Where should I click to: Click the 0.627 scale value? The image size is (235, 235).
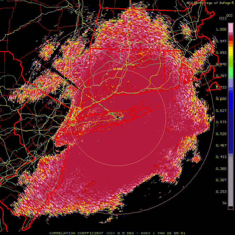point(221,111)
